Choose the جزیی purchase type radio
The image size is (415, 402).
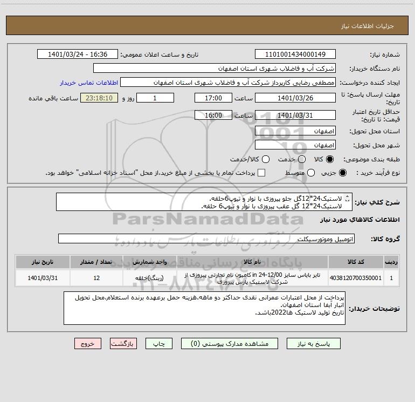tap(342, 173)
